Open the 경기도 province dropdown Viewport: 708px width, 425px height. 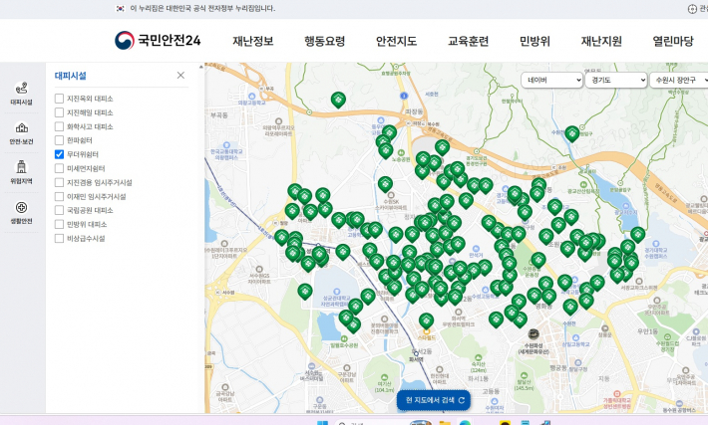coord(616,80)
